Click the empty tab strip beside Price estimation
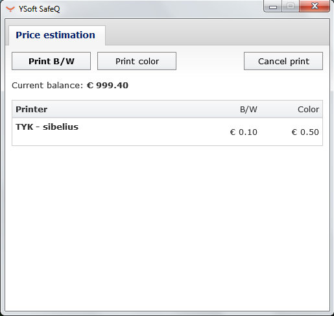This screenshot has width=334, height=316. [x=217, y=32]
